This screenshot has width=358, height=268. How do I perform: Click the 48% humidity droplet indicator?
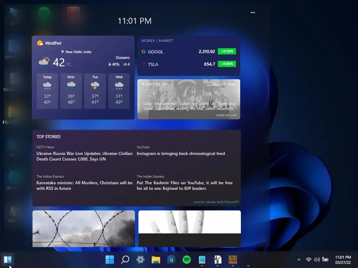[x=114, y=64]
